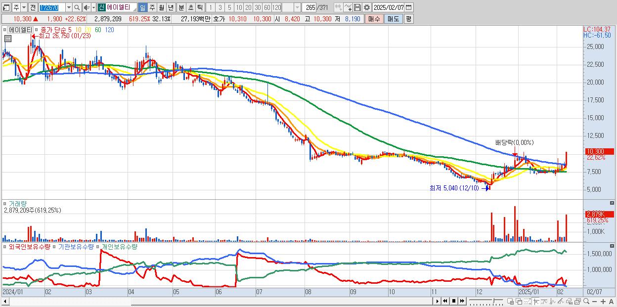Select the 5 interval button
The height and width of the screenshot is (307, 617).
point(229,7)
